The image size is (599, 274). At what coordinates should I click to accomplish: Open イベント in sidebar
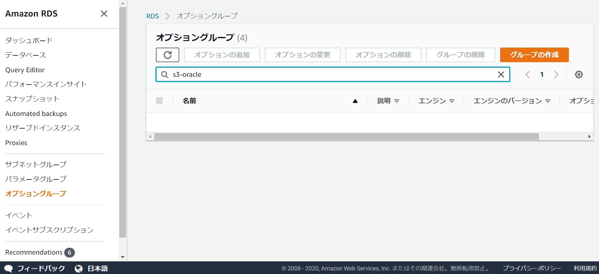(19, 215)
